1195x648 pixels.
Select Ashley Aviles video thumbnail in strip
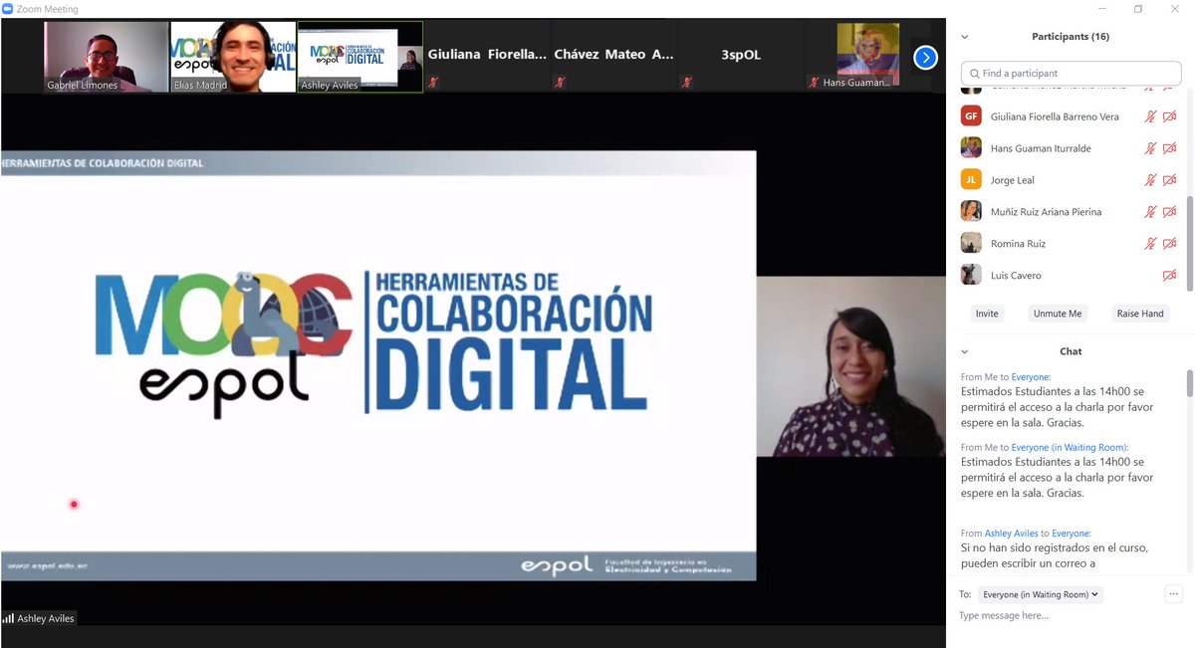tap(359, 57)
